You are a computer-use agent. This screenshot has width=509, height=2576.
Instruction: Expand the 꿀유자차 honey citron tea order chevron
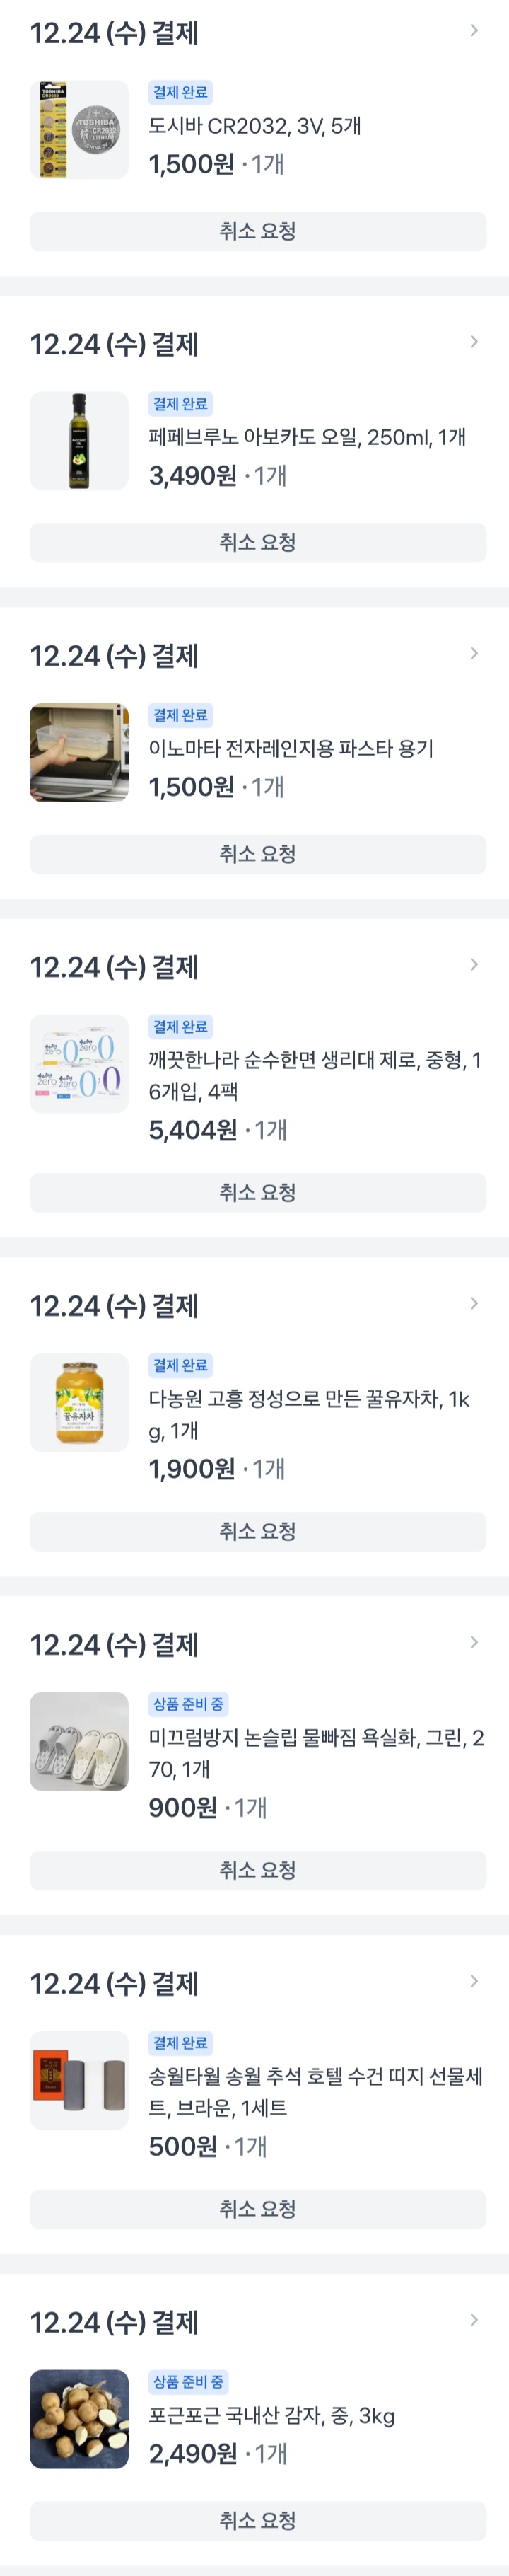coord(474,1303)
